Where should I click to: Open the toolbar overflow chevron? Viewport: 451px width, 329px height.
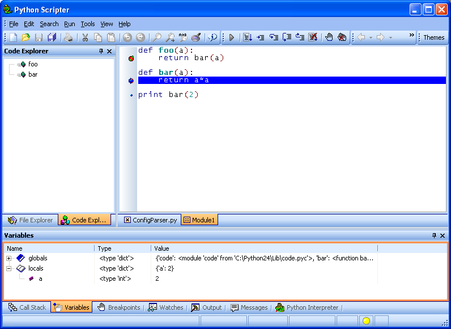pyautogui.click(x=412, y=35)
